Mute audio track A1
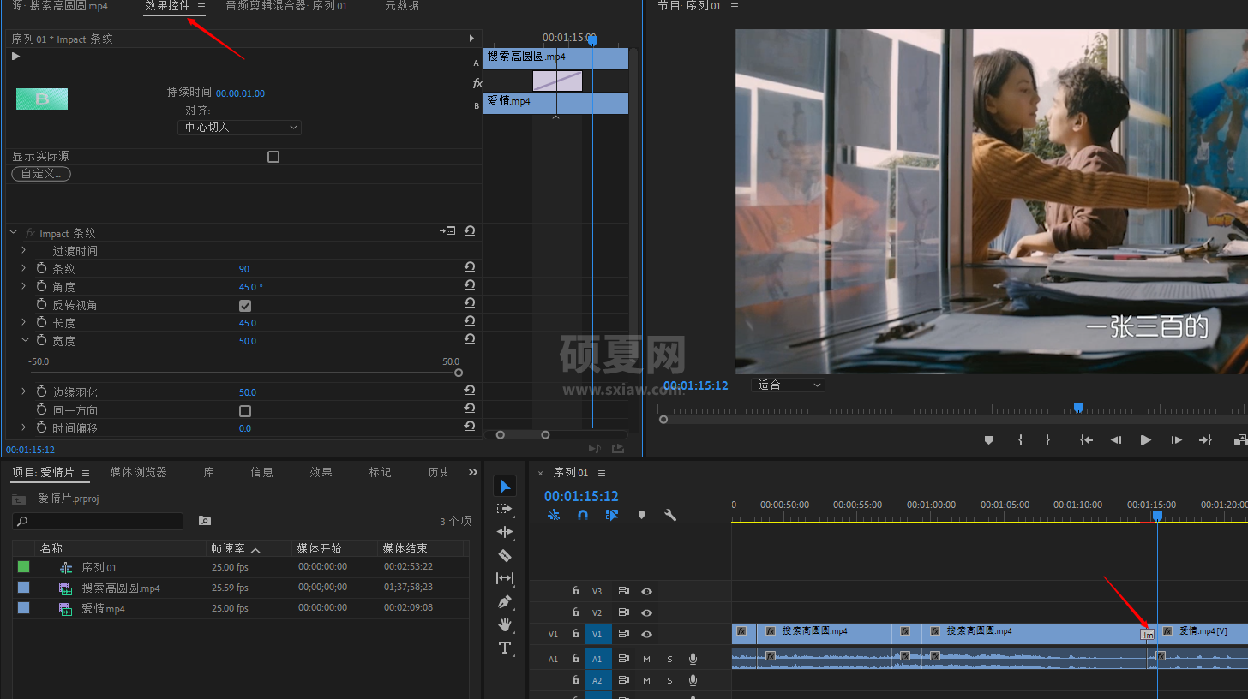This screenshot has height=699, width=1248. coord(646,659)
